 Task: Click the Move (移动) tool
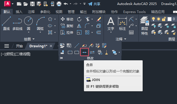pos(67,19)
